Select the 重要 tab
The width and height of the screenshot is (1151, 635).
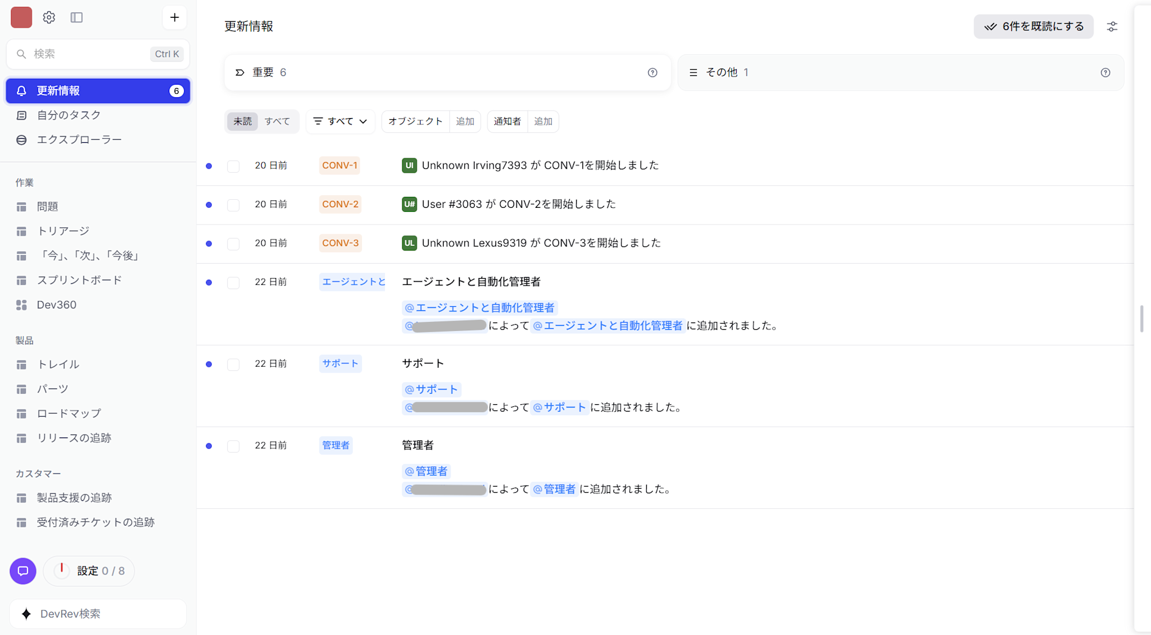coord(265,72)
